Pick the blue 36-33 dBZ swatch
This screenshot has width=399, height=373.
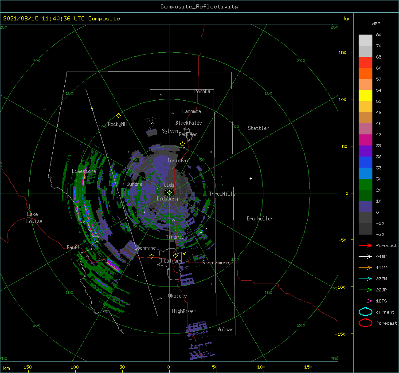[x=365, y=162]
